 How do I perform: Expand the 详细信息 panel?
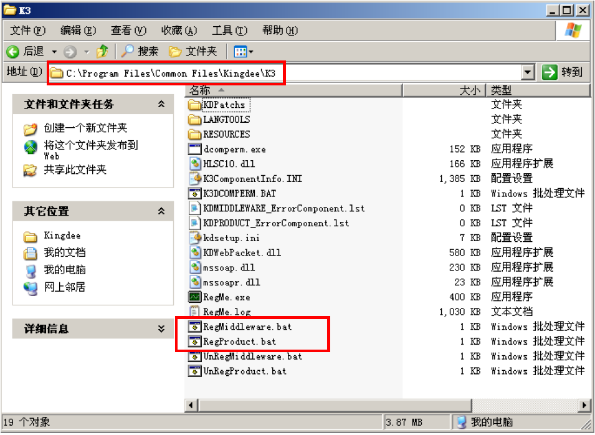point(161,328)
